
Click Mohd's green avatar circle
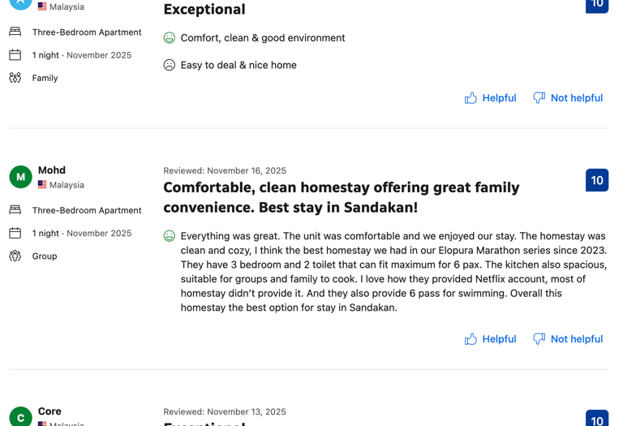20,177
